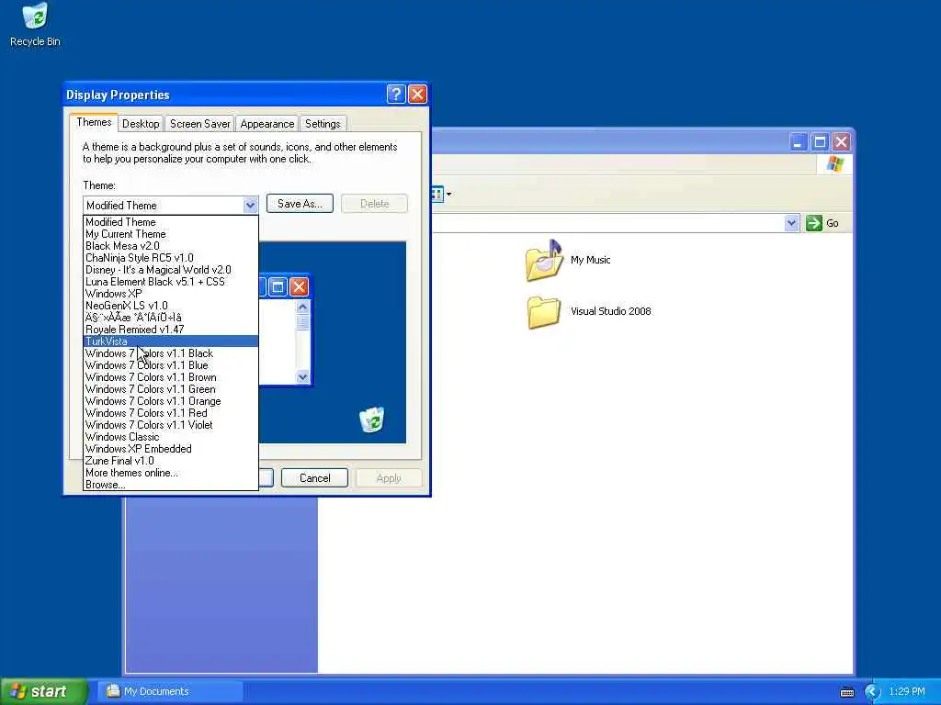Choose Windows Classic theme option
Screen dimensions: 941x705
tap(170, 437)
